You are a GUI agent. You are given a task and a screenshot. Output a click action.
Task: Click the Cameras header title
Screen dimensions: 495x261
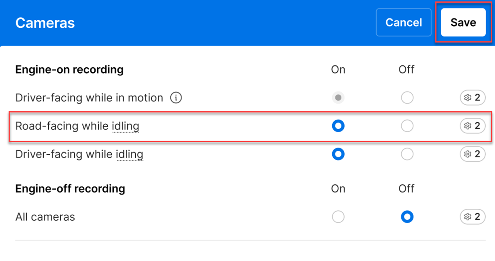pos(45,23)
